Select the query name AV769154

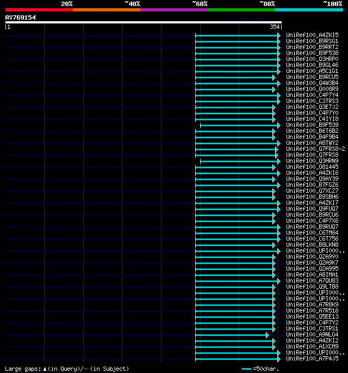point(21,17)
